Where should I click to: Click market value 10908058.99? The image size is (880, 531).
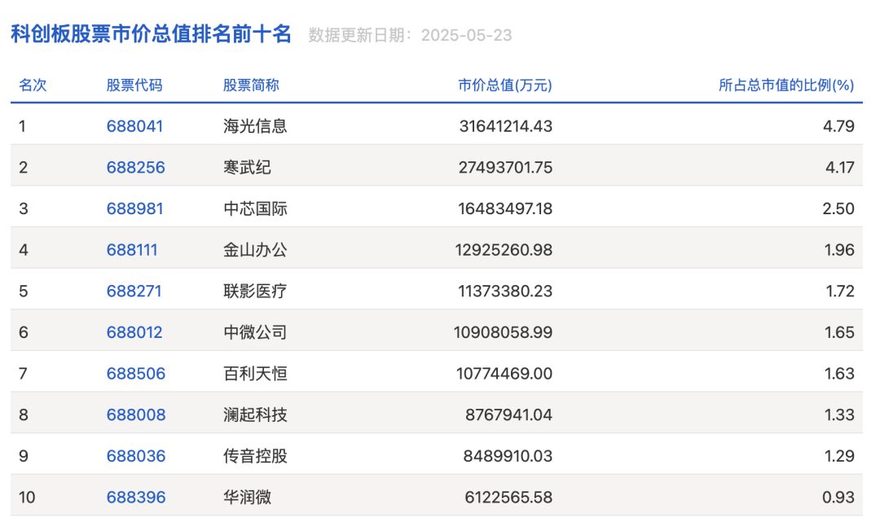pos(504,332)
